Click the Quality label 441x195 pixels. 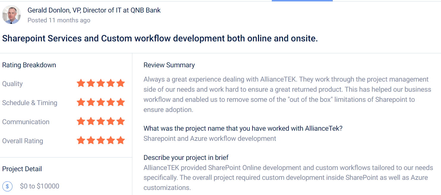12,84
